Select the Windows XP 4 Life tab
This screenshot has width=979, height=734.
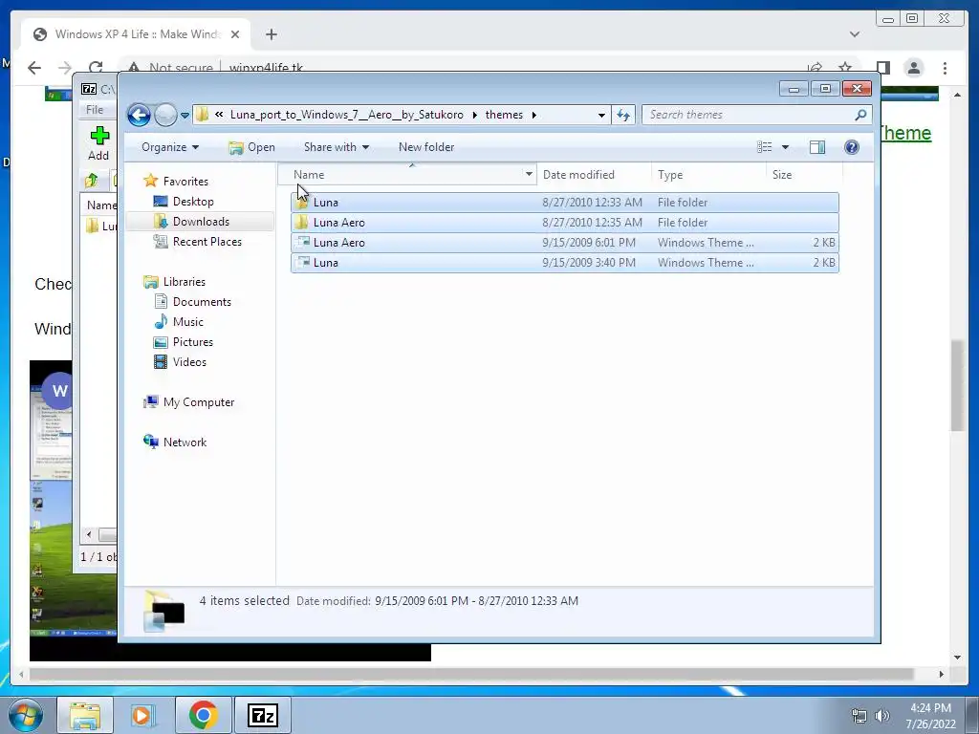point(136,34)
